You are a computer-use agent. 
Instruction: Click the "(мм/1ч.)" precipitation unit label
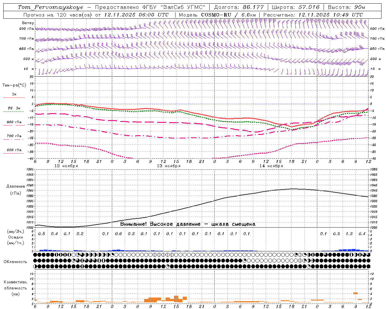(x=16, y=243)
